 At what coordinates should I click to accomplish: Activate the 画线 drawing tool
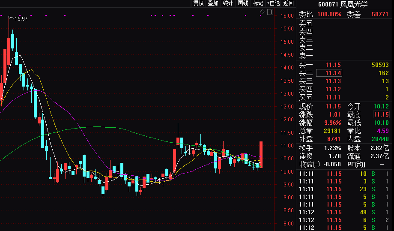click(x=243, y=3)
